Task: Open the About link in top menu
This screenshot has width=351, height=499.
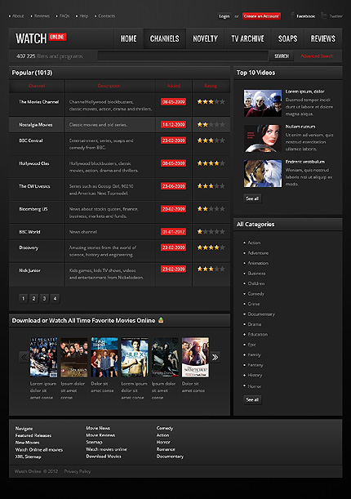Action: [18, 16]
